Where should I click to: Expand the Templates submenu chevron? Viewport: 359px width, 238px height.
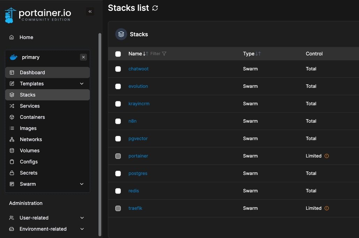click(x=82, y=84)
